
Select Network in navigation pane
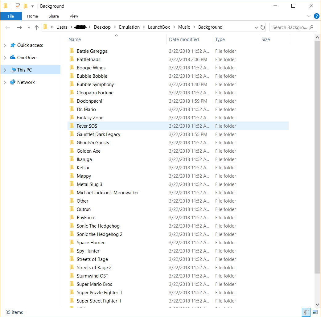coord(26,82)
